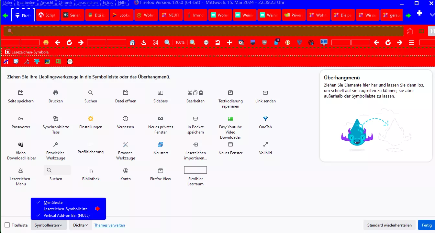Open the Symbolleisten dropdown
This screenshot has width=435, height=233.
(x=49, y=225)
